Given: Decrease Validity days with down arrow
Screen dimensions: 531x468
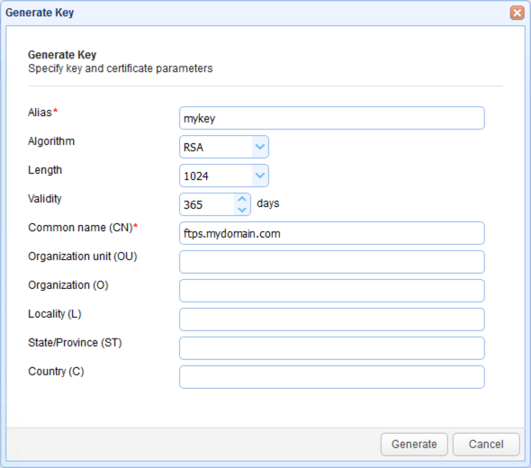Looking at the screenshot, I should [242, 210].
